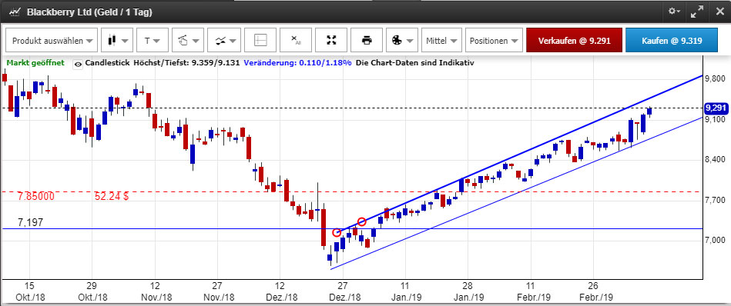The height and width of the screenshot is (306, 731).
Task: Click the 29 Okt./18 date label
Action: [x=92, y=292]
